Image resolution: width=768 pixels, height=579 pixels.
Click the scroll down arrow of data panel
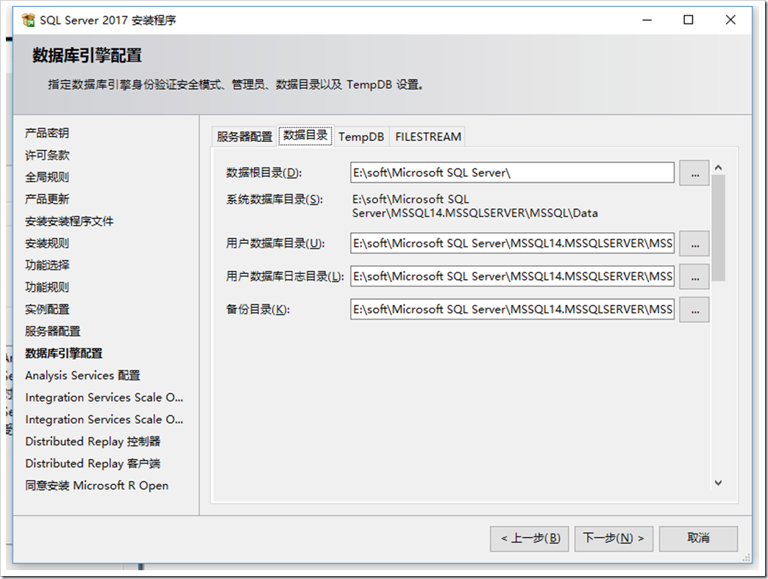point(718,483)
